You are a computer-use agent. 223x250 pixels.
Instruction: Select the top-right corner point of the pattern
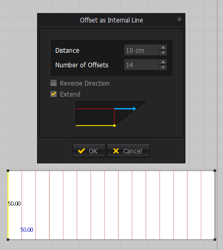(215, 171)
